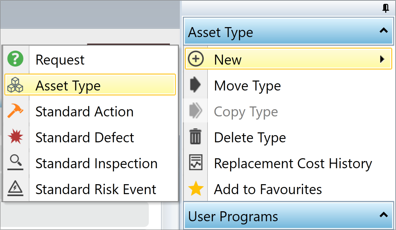Click the green question mark Request icon
Image resolution: width=396 pixels, height=230 pixels.
click(x=15, y=59)
